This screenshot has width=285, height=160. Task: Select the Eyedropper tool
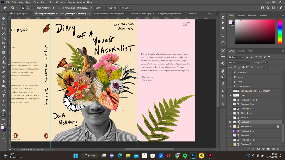[3, 48]
